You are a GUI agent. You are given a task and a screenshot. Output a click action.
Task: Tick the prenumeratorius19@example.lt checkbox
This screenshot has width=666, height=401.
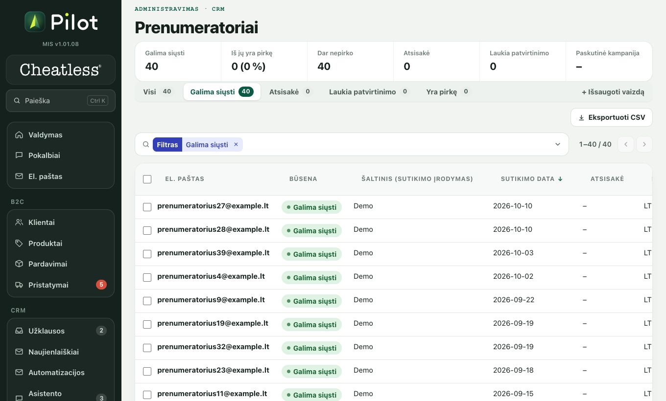point(147,325)
